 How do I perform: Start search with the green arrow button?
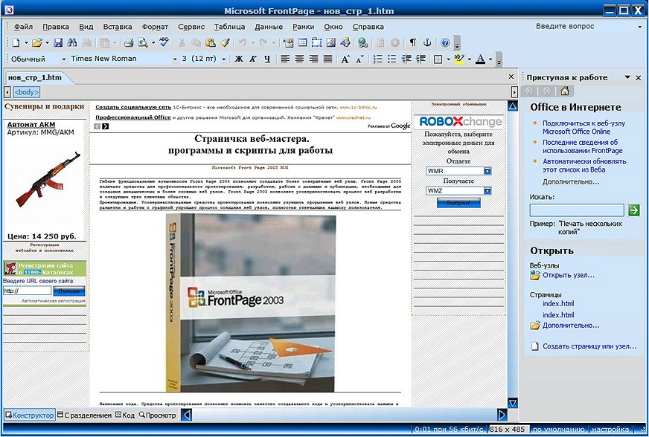(x=633, y=210)
